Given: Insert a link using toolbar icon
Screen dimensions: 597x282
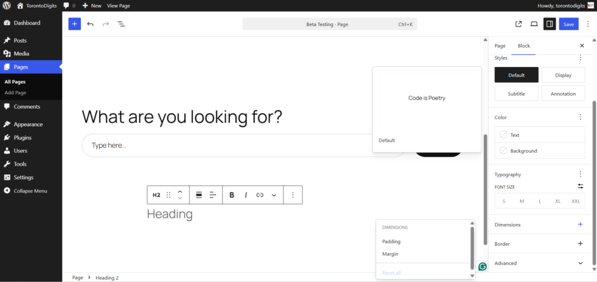Looking at the screenshot, I should pos(260,195).
